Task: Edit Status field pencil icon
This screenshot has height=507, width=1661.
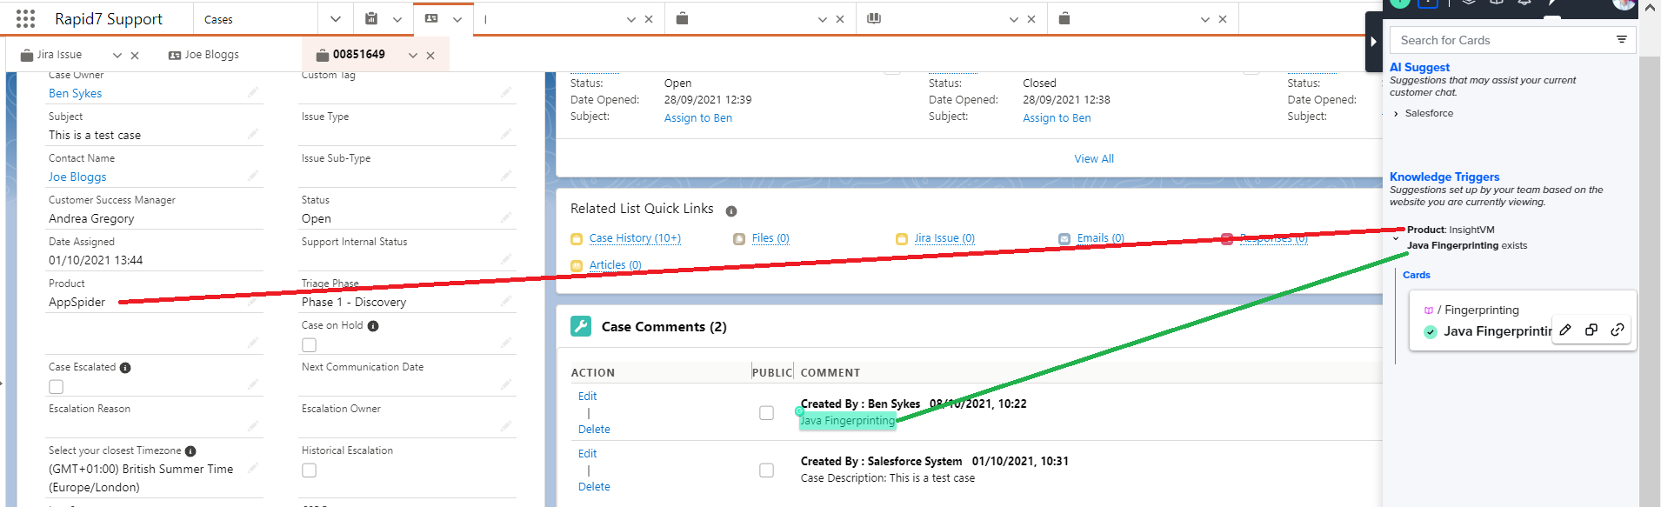Action: point(505,217)
